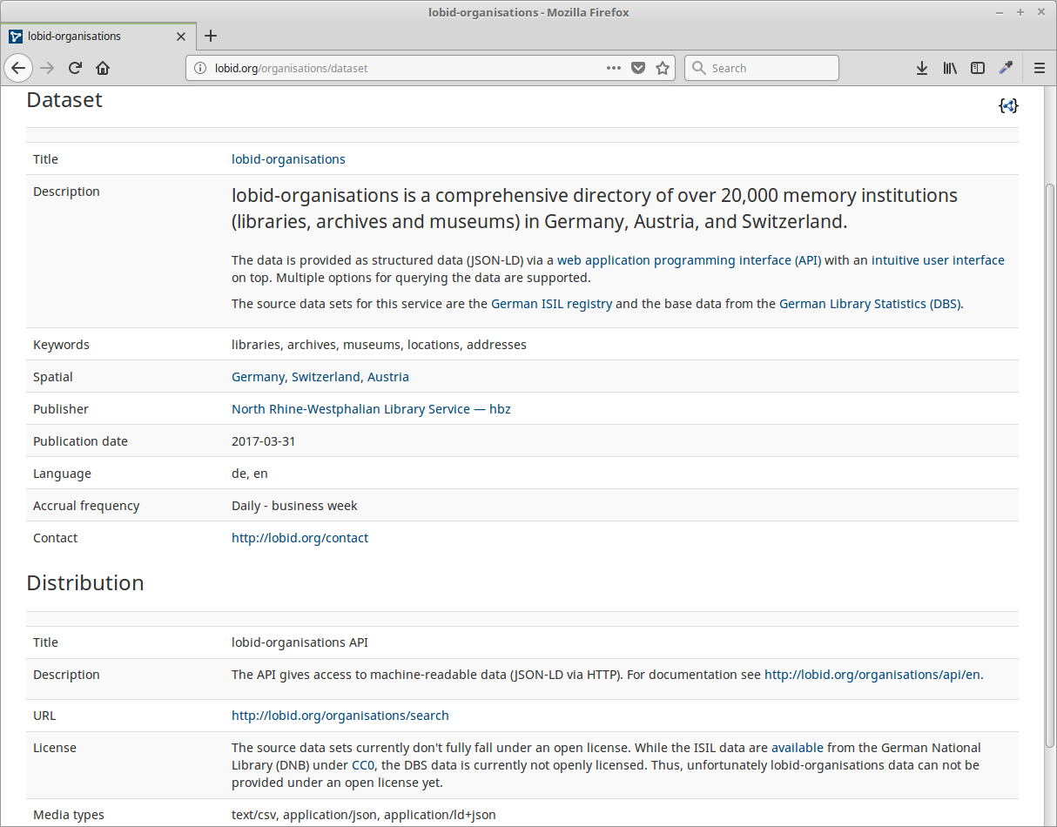Open a new tab with plus button
1057x827 pixels.
click(x=211, y=36)
